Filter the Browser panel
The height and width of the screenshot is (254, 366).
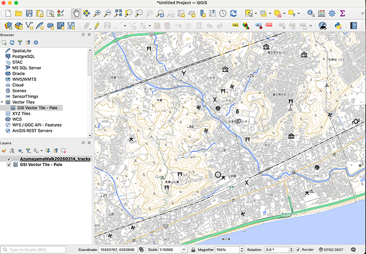20,42
